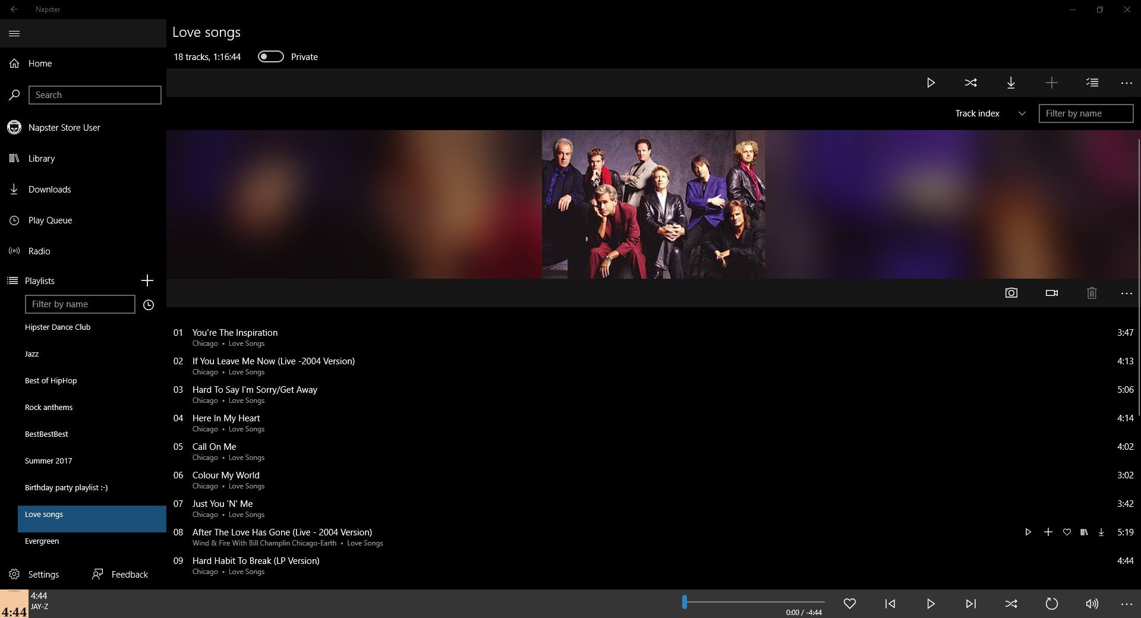The image size is (1141, 618).
Task: Open playlist overflow options with the ellipsis
Action: 1126,83
